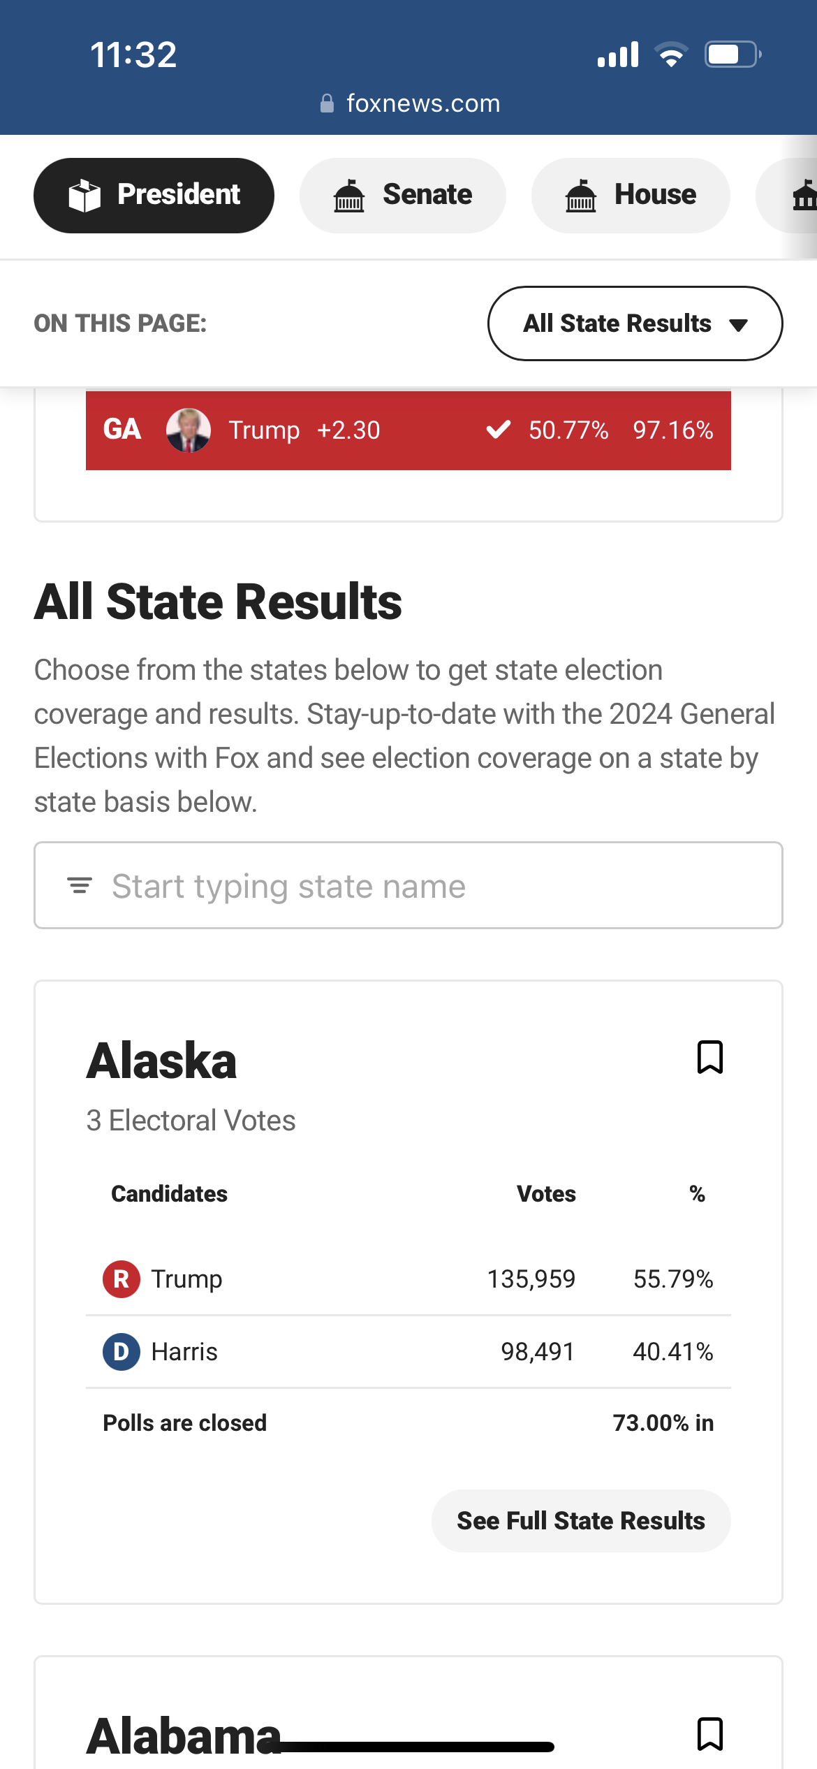
Task: Open the Alabama state heading
Action: pos(183,1735)
